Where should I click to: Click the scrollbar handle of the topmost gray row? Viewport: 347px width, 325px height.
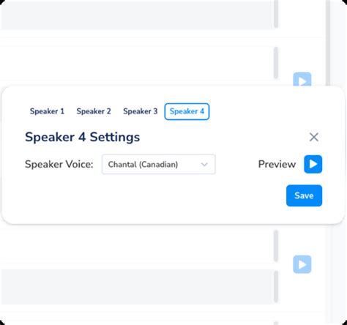point(276,14)
